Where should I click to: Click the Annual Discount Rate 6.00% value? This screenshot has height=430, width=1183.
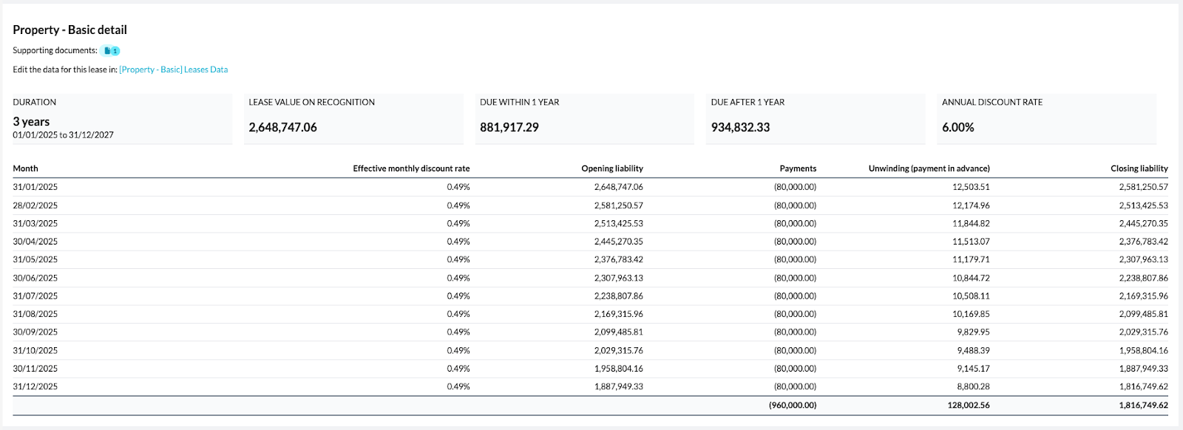[957, 127]
